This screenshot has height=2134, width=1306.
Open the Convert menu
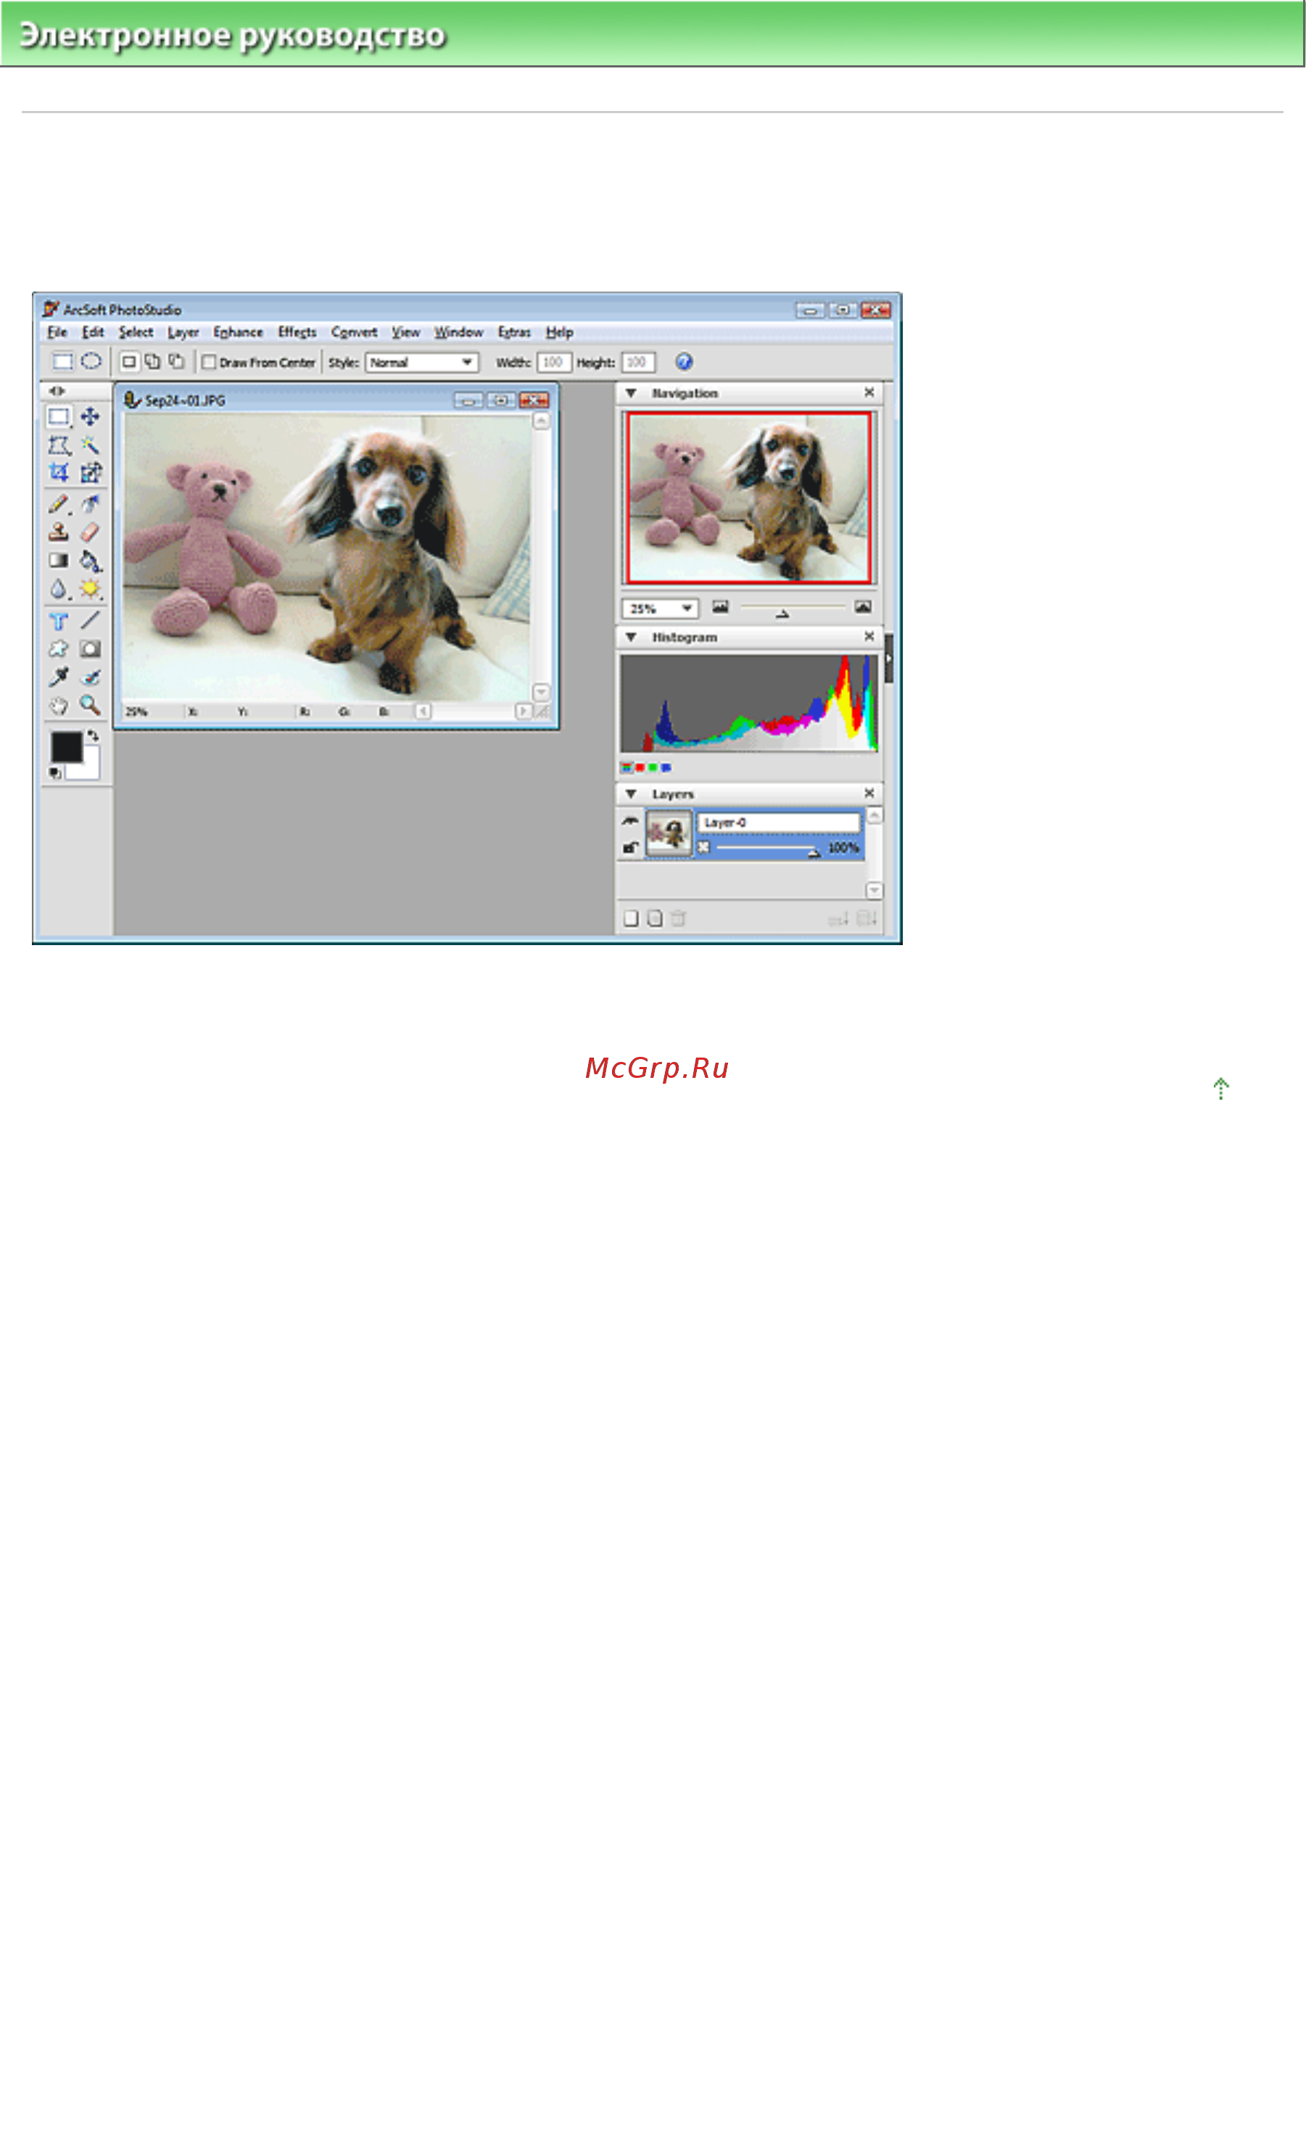pyautogui.click(x=354, y=331)
